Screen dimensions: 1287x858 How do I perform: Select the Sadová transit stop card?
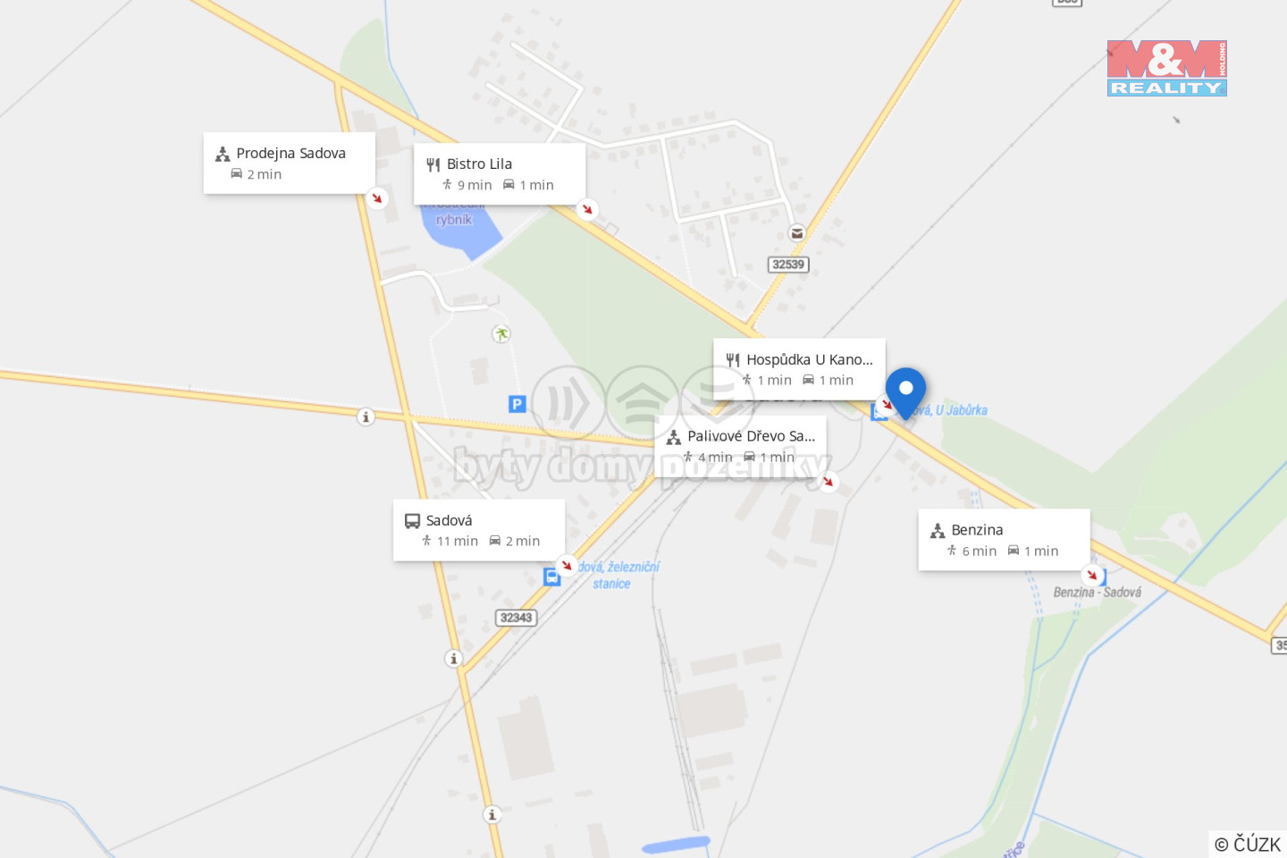coord(479,530)
